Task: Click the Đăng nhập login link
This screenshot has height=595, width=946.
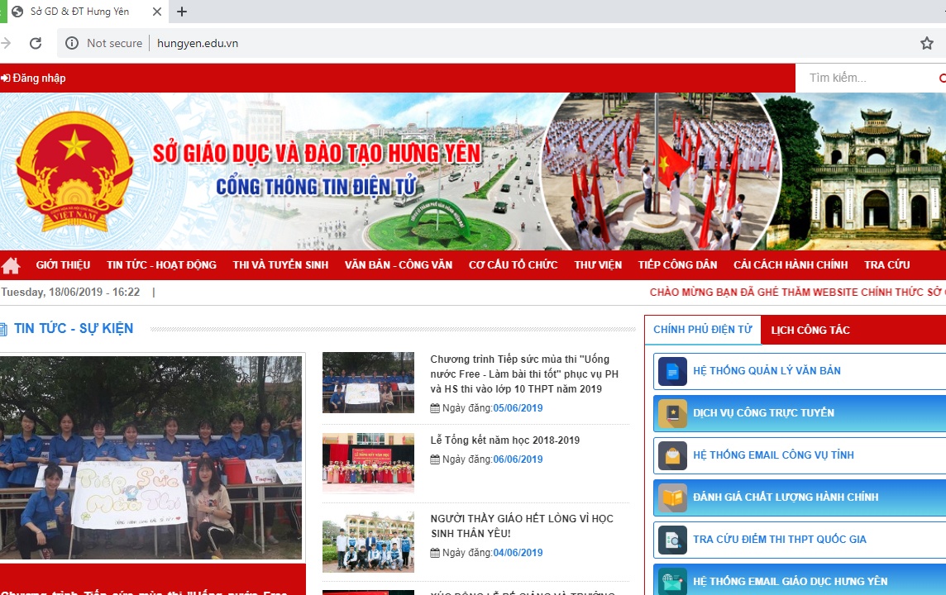Action: pyautogui.click(x=34, y=79)
